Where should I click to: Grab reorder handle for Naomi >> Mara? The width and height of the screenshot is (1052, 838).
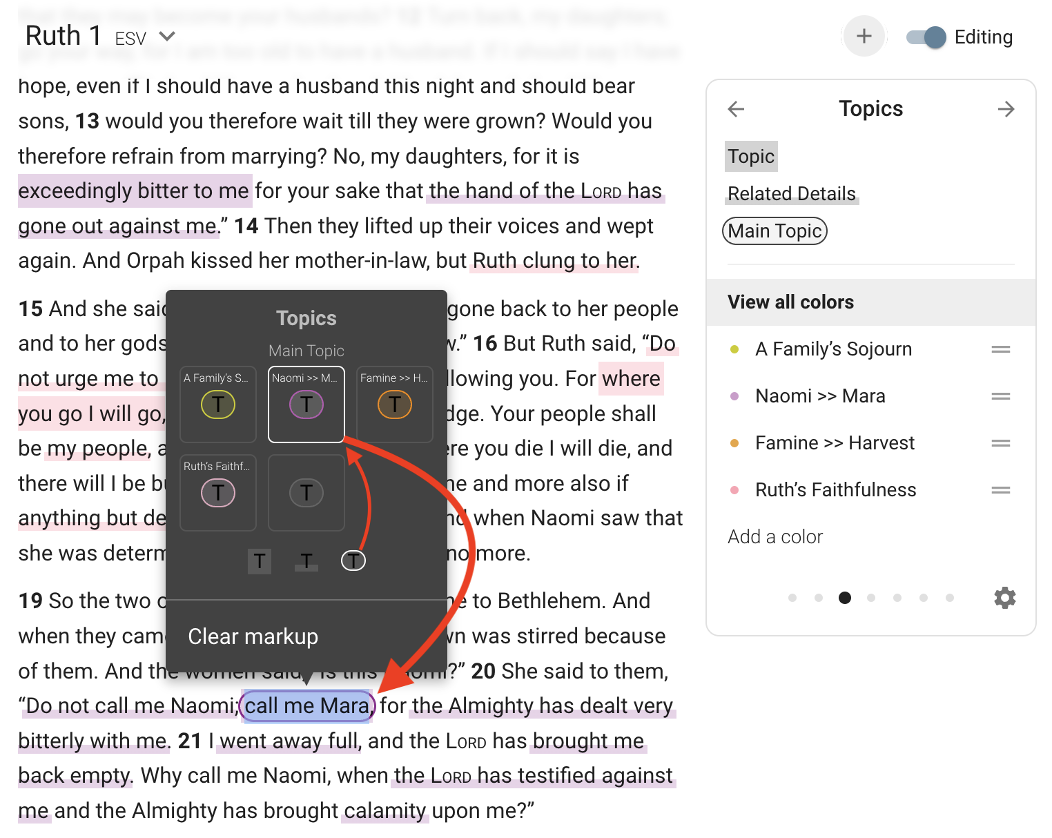pos(1001,396)
